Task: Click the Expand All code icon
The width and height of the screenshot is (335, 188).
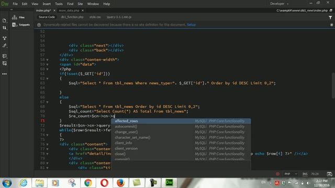Action: click(x=4, y=38)
